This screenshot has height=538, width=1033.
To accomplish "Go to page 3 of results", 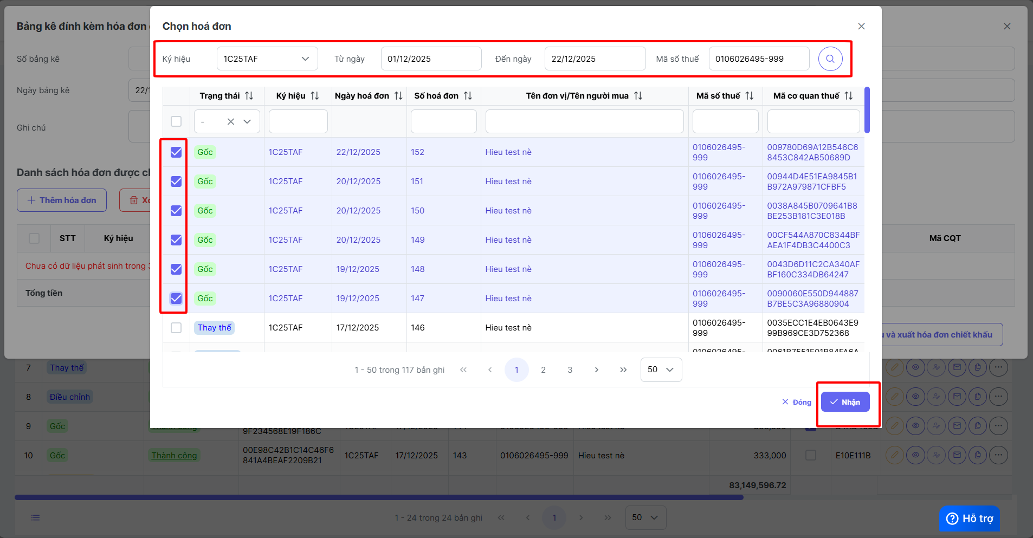I will (x=570, y=370).
